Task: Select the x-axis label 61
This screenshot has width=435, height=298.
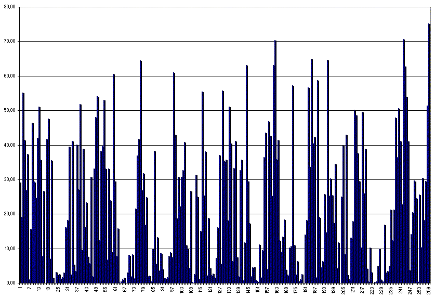Action: pyautogui.click(x=115, y=289)
